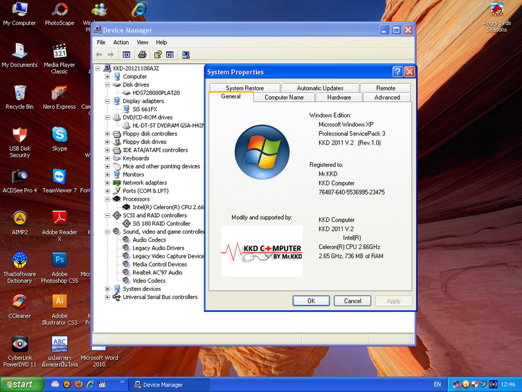Launch the CCleaner desktop shortcut
Screen dimensions: 522x392
20,302
